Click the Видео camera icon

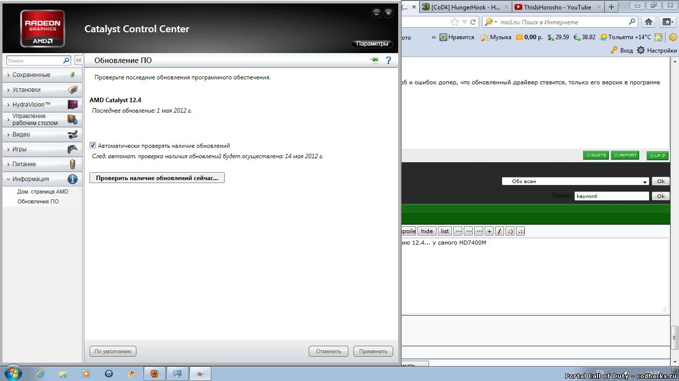click(73, 134)
